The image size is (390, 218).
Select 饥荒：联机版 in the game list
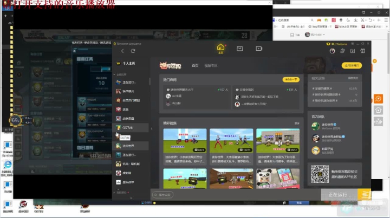pos(131,164)
